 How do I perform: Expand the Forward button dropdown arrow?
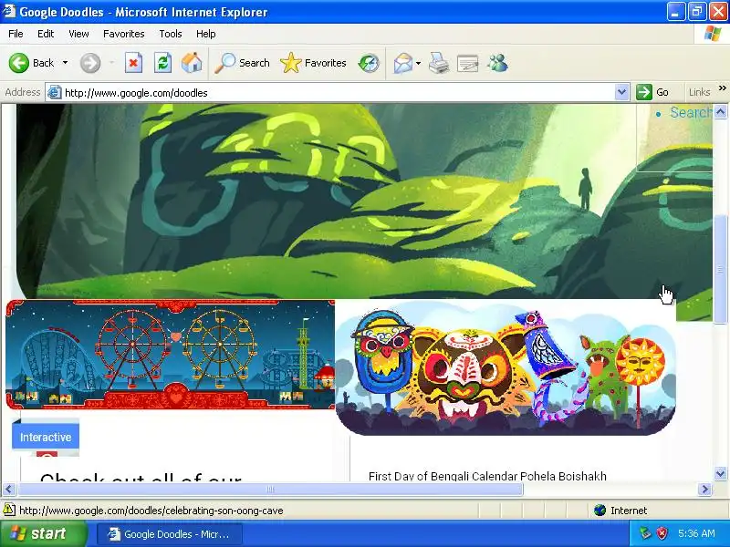(x=111, y=63)
